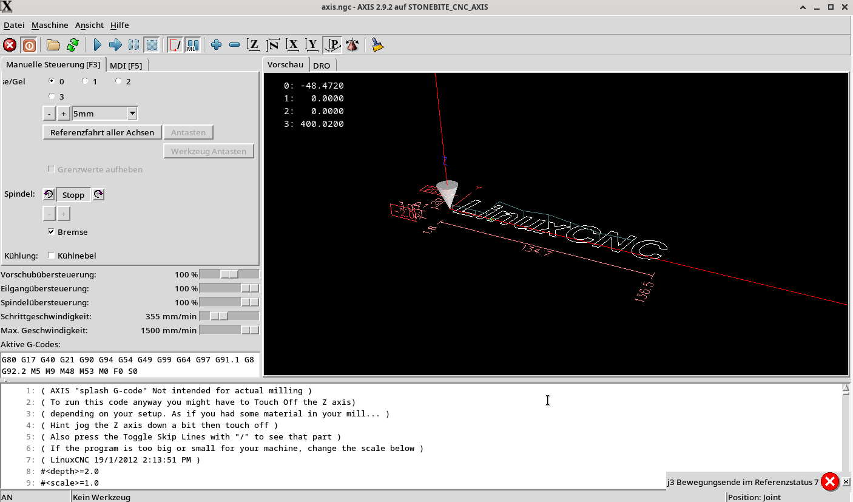The image size is (853, 502).
Task: Toggle the emergency stop button
Action: (x=10, y=45)
